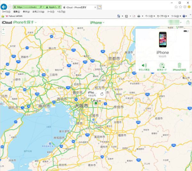Enable 紛失モード lost mode
The width and height of the screenshot is (192, 171).
(x=162, y=67)
